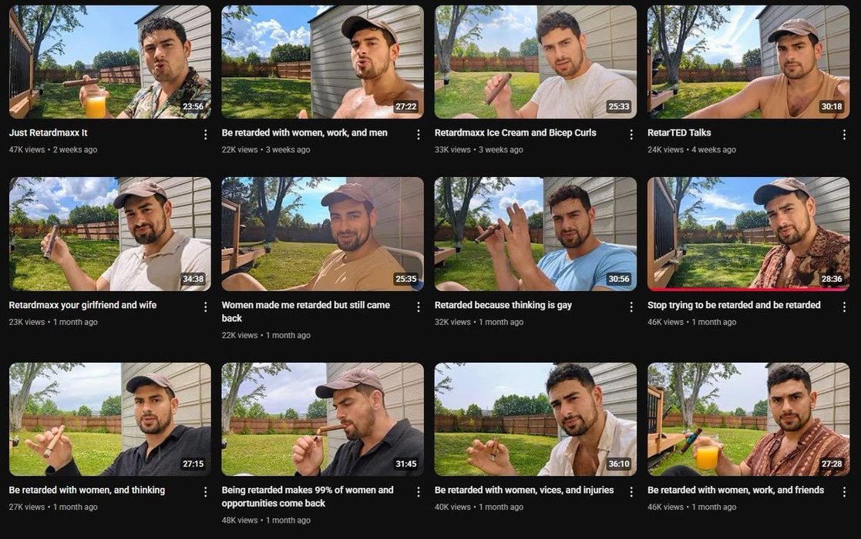Click title link Retardmaxx Ice Cream and Bicep Curls
This screenshot has height=539, width=861.
point(515,132)
